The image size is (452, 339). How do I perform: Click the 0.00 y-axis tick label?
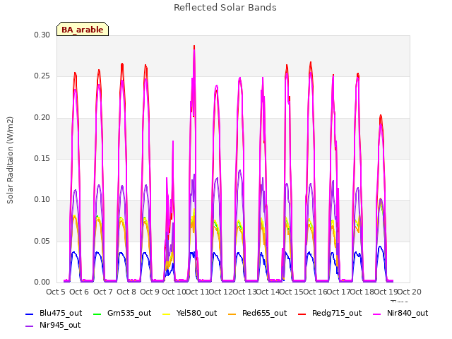coord(42,282)
